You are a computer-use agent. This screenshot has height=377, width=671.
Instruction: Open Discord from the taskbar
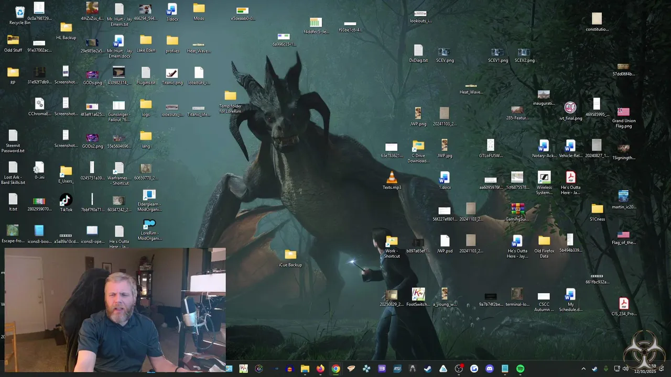490,369
